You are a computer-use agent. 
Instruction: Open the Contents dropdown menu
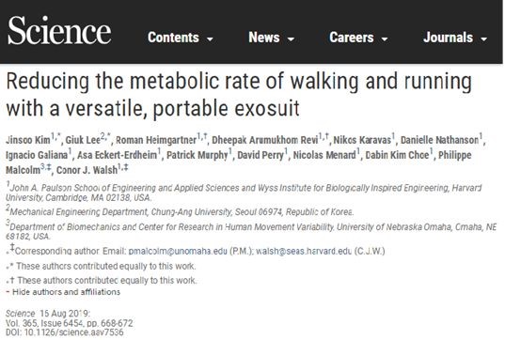pyautogui.click(x=181, y=38)
